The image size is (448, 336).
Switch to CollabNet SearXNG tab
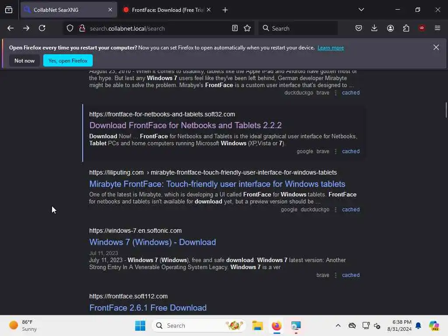(69, 10)
